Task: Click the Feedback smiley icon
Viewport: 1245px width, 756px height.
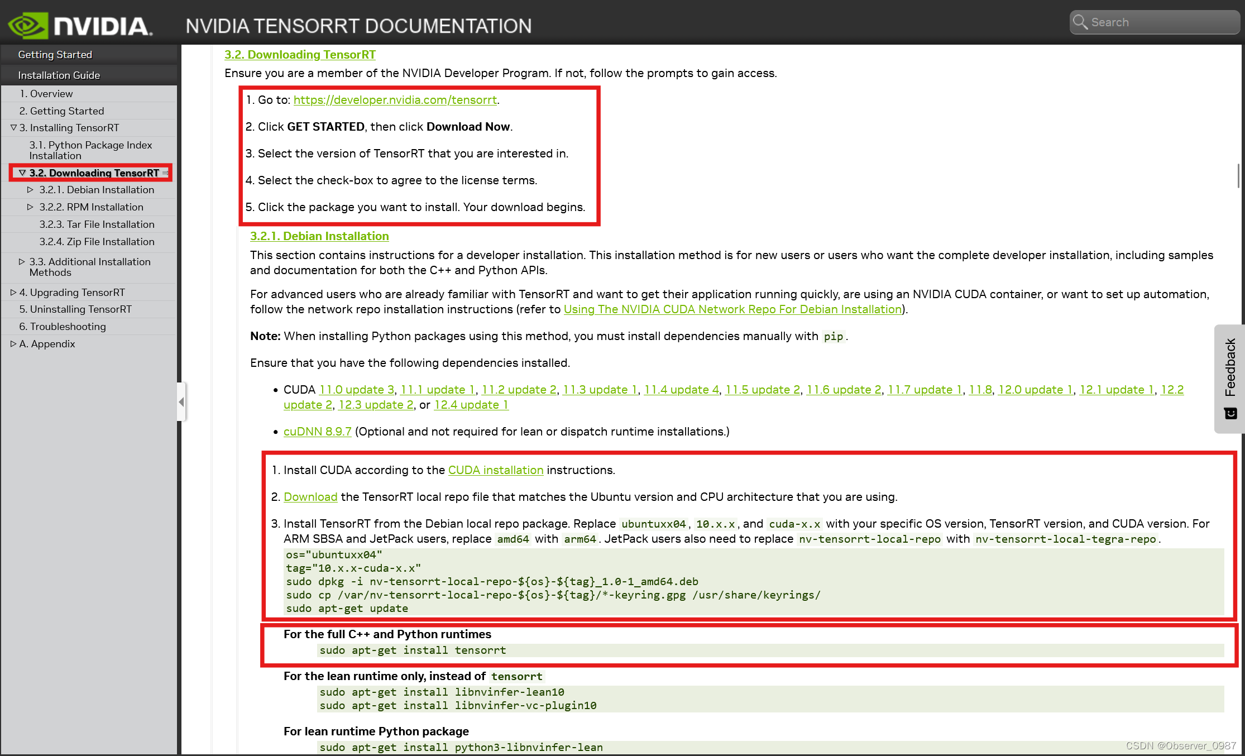Action: [1230, 414]
